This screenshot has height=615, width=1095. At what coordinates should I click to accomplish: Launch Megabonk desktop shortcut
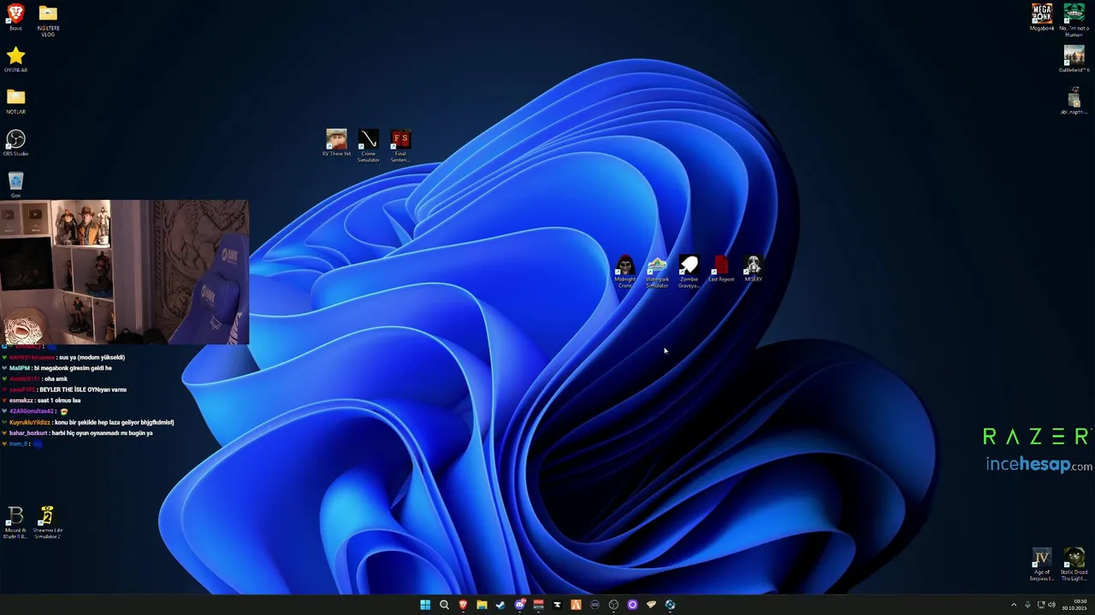[x=1042, y=17]
